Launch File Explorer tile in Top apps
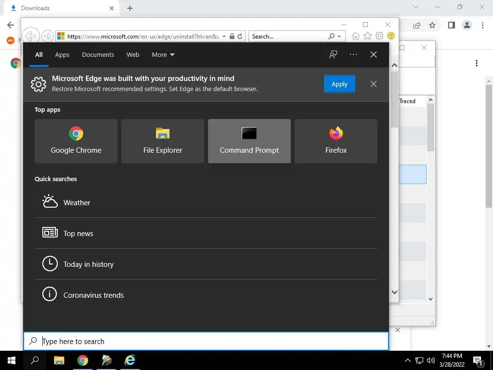 [x=163, y=141]
